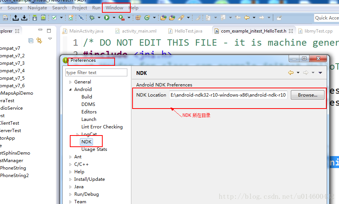Click the Next Annotation toolbar icon
The height and width of the screenshot is (204, 339).
click(x=208, y=18)
